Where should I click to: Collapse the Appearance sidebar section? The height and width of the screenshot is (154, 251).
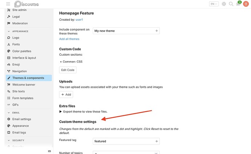18,31
